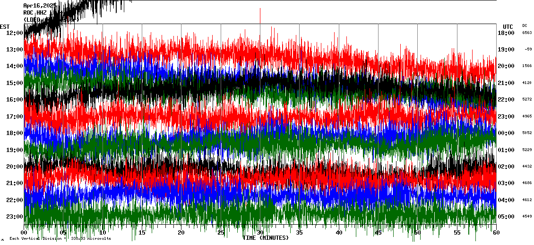
Task: Click the DC offset value 4549
Action: tap(527, 217)
